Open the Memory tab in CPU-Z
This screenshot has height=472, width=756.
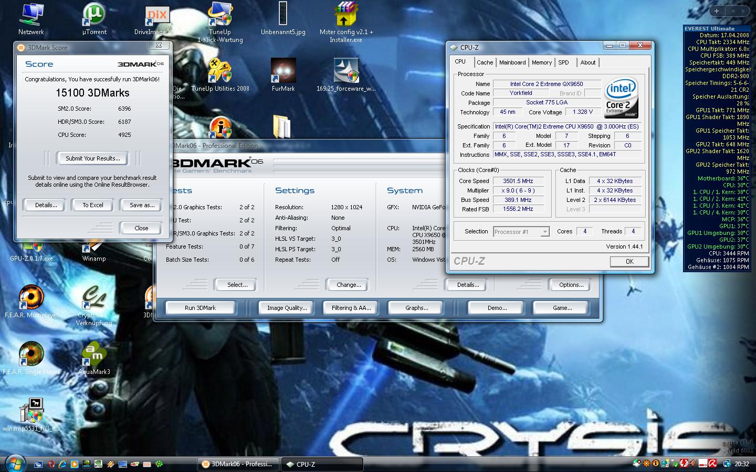(x=541, y=62)
